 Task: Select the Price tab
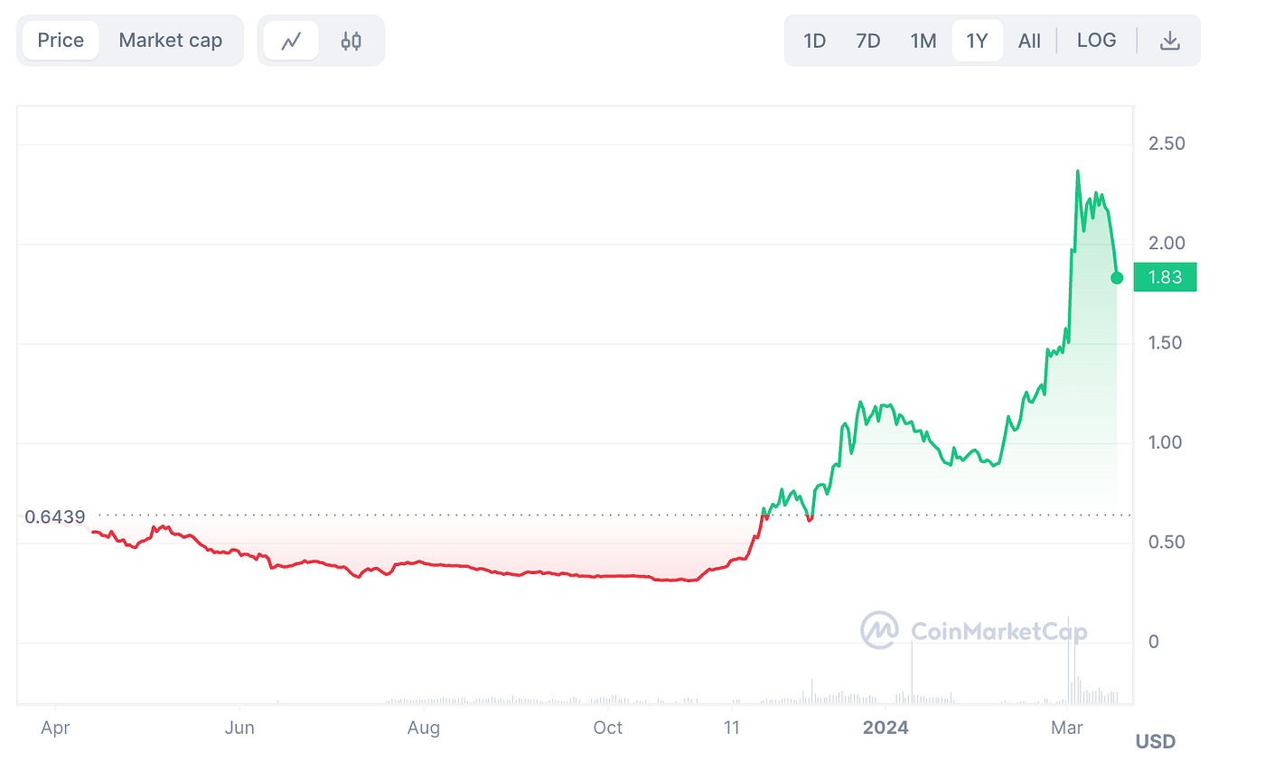61,41
